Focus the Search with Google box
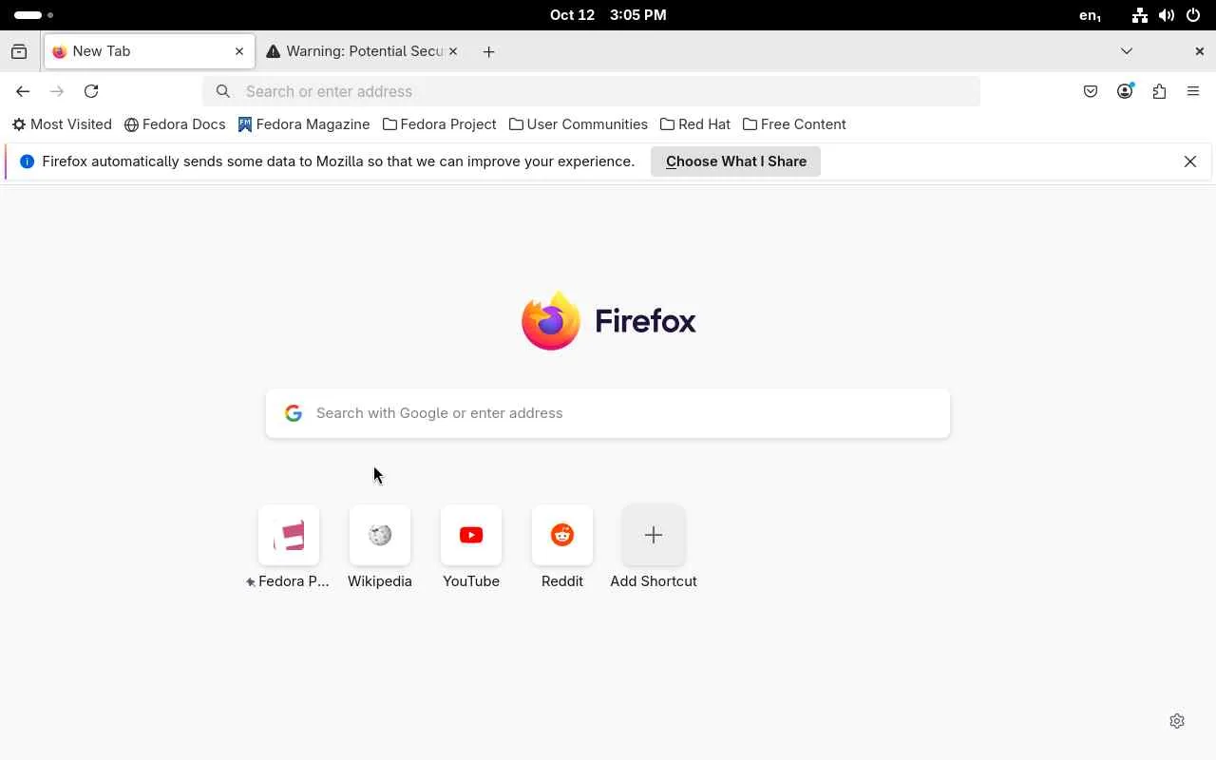 click(608, 413)
